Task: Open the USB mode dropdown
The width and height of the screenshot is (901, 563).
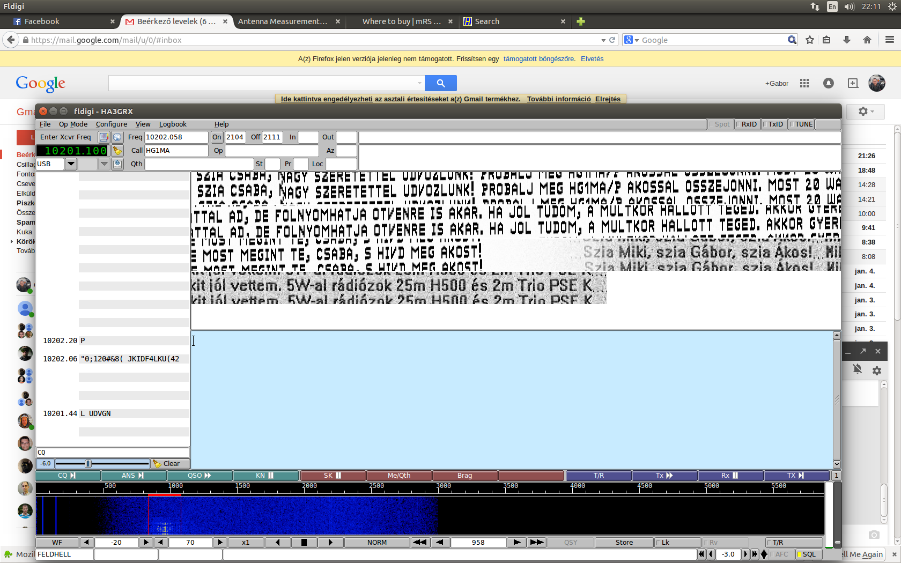Action: [x=71, y=164]
